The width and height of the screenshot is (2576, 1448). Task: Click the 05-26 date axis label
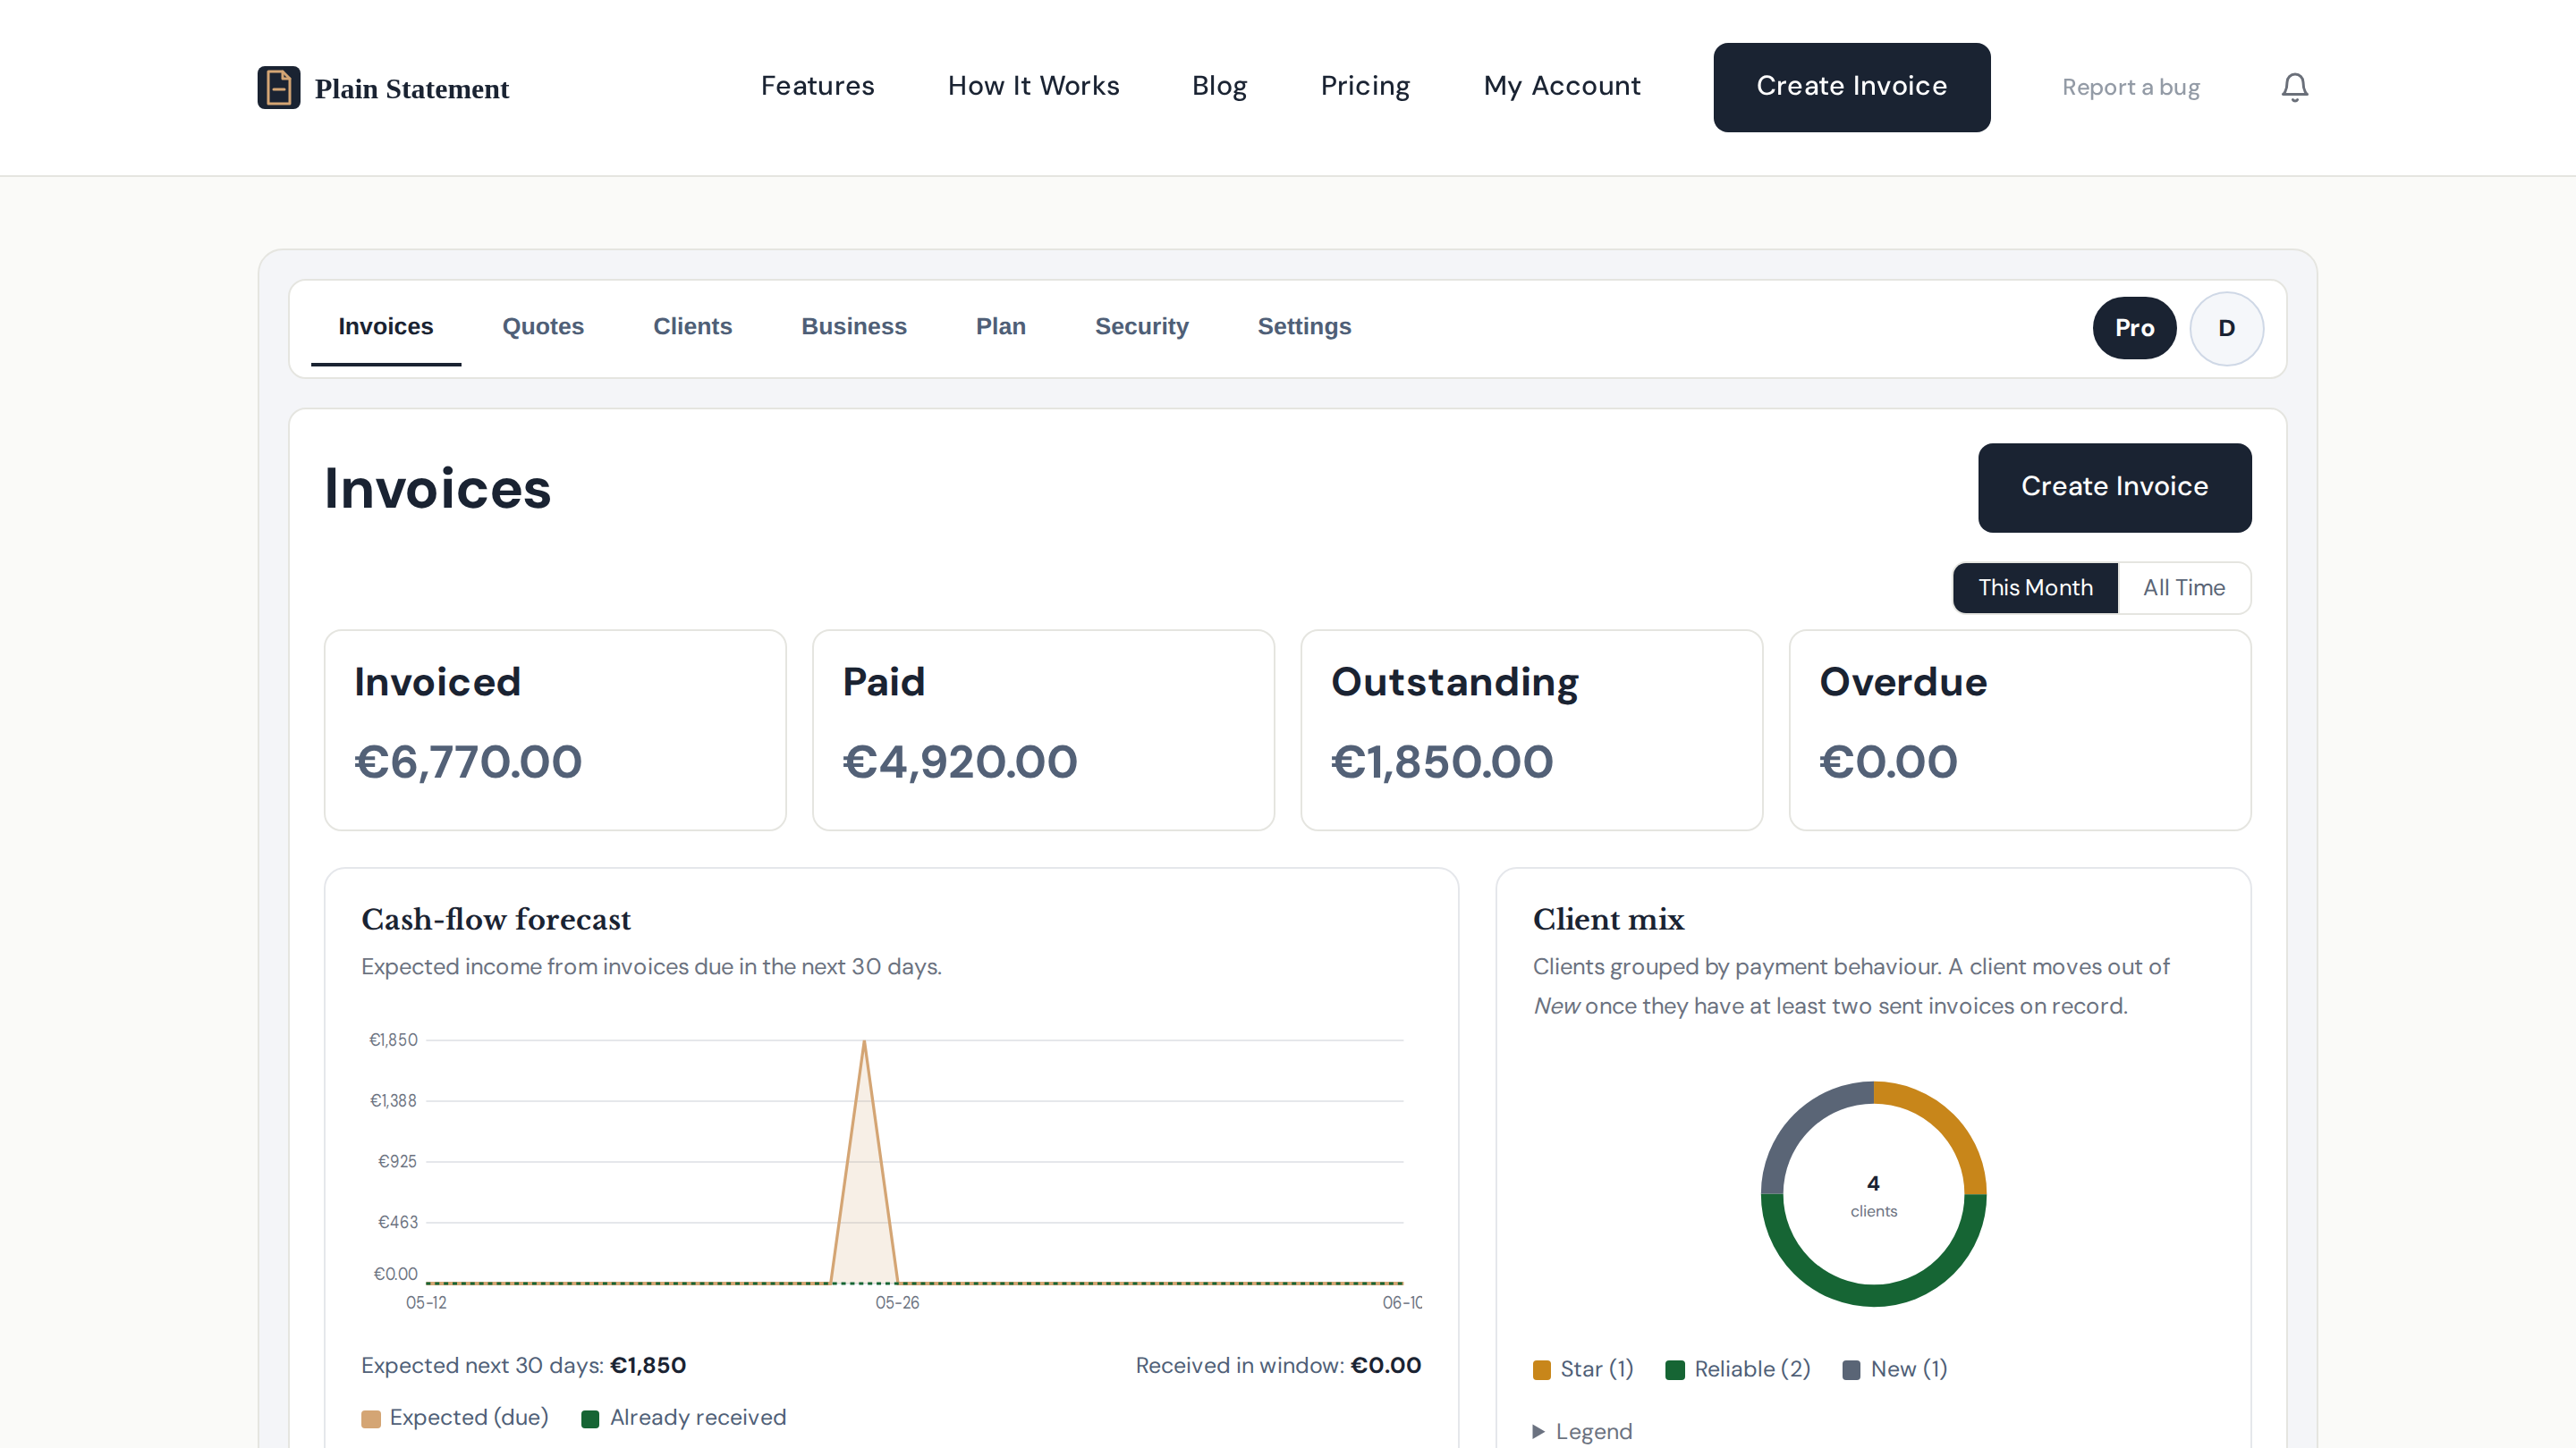(x=897, y=1303)
